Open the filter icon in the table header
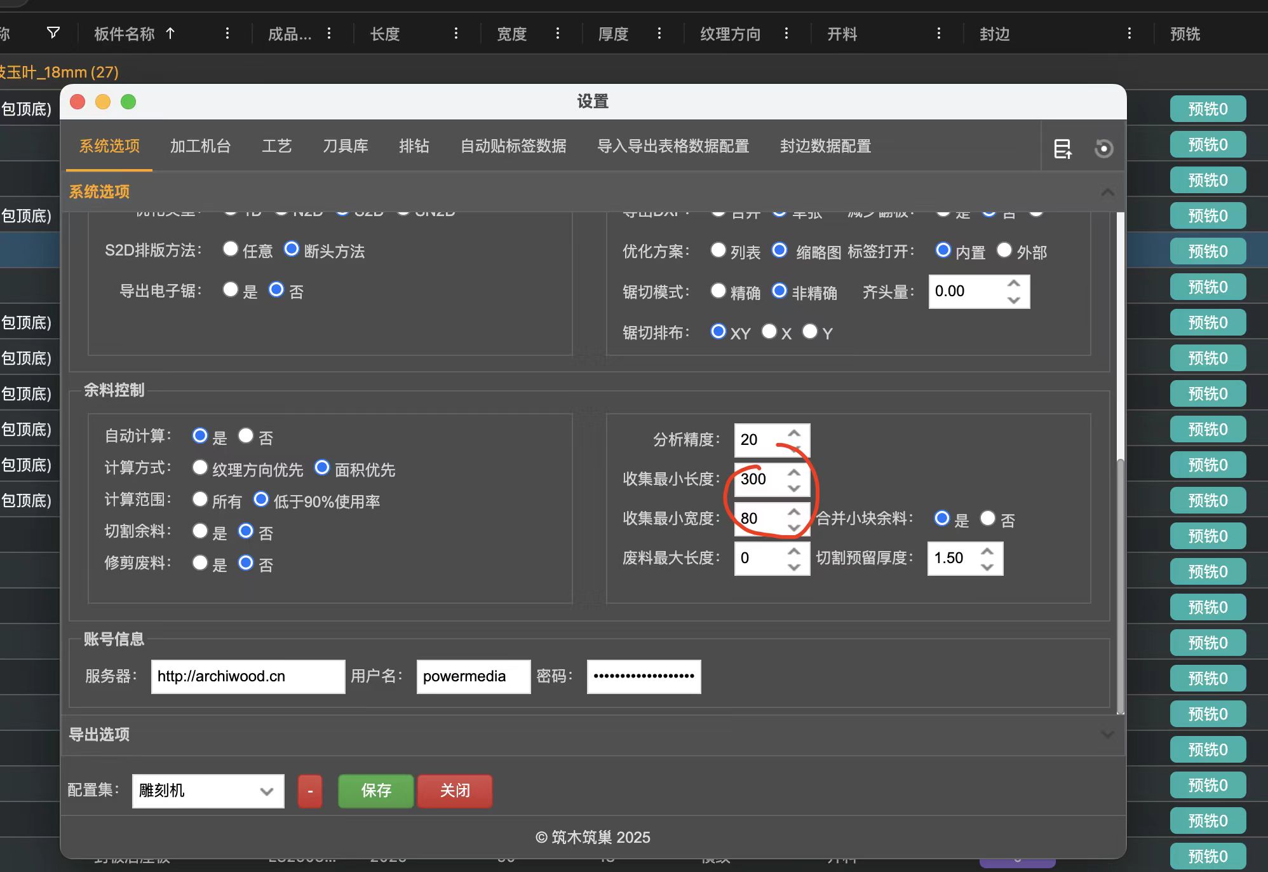 [x=53, y=33]
